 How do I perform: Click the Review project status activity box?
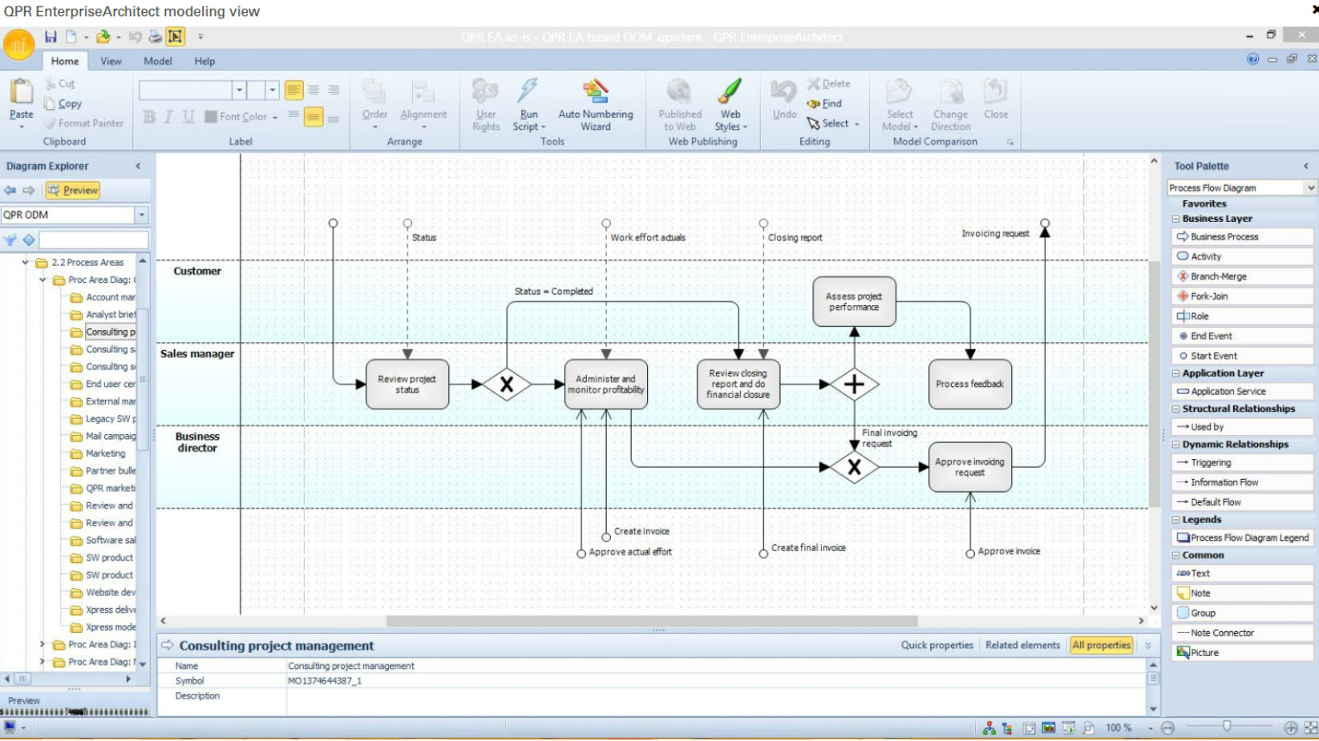(x=407, y=385)
